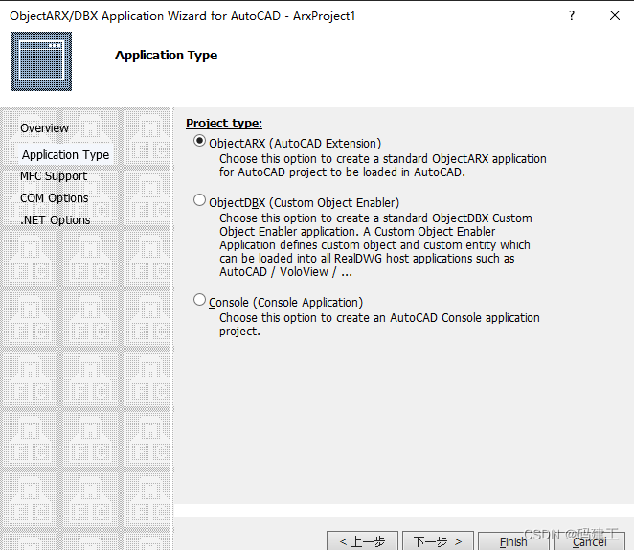634x550 pixels.
Task: Cancel the wizard
Action: [589, 541]
